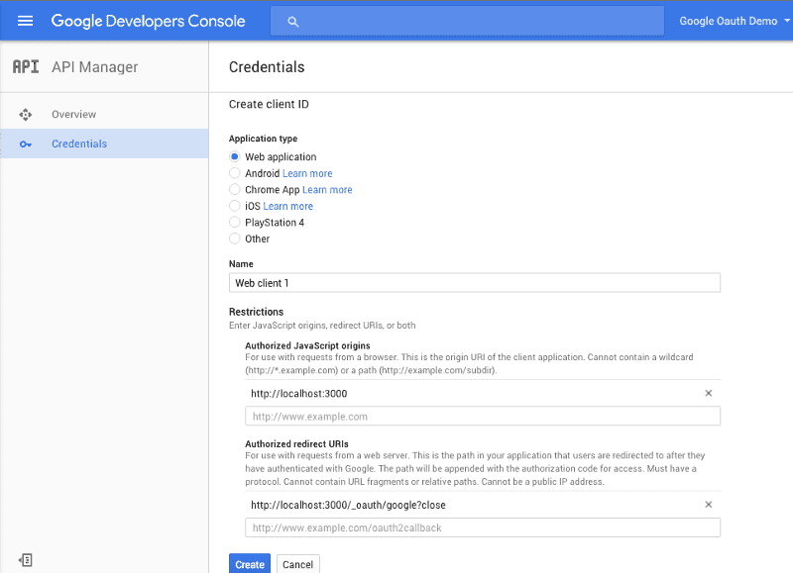Viewport: 793px width, 573px height.
Task: Click the Credentials key icon
Action: (26, 144)
